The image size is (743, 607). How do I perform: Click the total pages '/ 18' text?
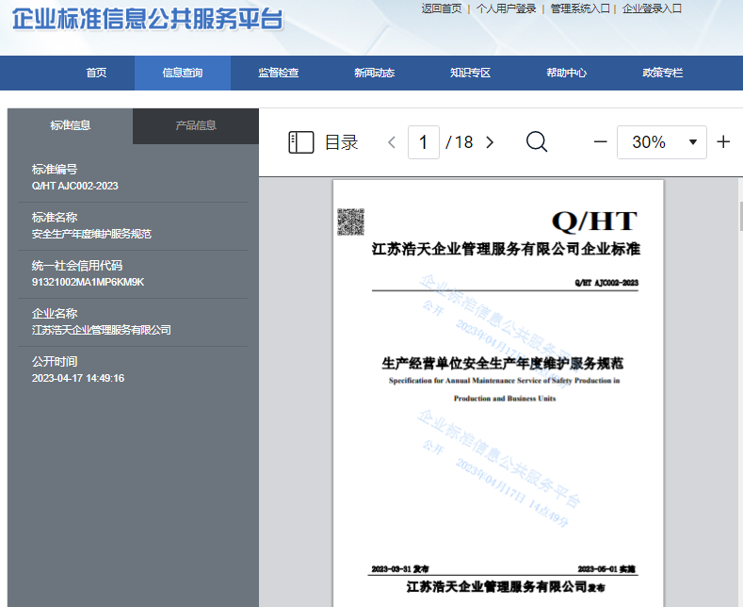pos(460,142)
